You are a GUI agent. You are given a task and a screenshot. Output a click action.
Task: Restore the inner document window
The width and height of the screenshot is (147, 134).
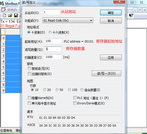140,10
